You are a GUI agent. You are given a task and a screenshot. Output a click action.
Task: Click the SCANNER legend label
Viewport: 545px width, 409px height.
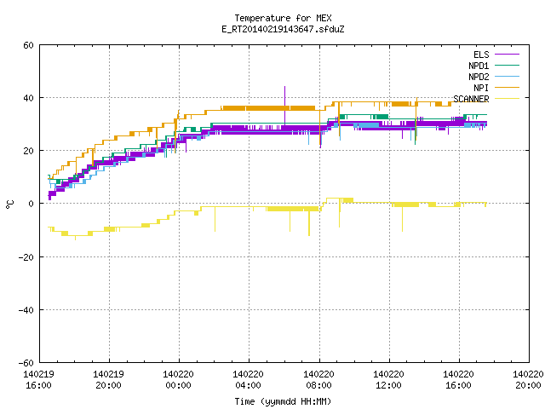[471, 99]
